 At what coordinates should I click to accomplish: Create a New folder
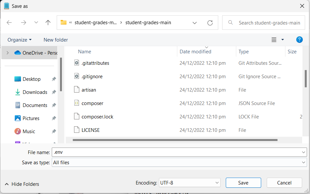click(56, 40)
